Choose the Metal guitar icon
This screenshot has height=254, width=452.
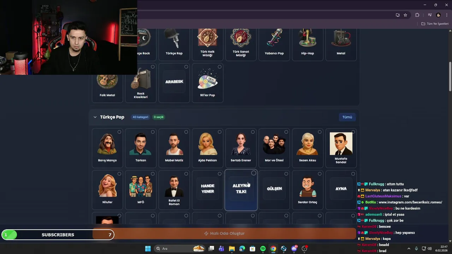[x=341, y=38]
